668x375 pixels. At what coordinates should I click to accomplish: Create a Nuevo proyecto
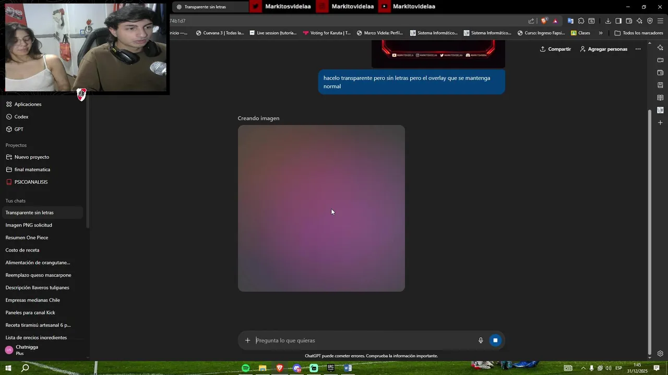(43, 157)
